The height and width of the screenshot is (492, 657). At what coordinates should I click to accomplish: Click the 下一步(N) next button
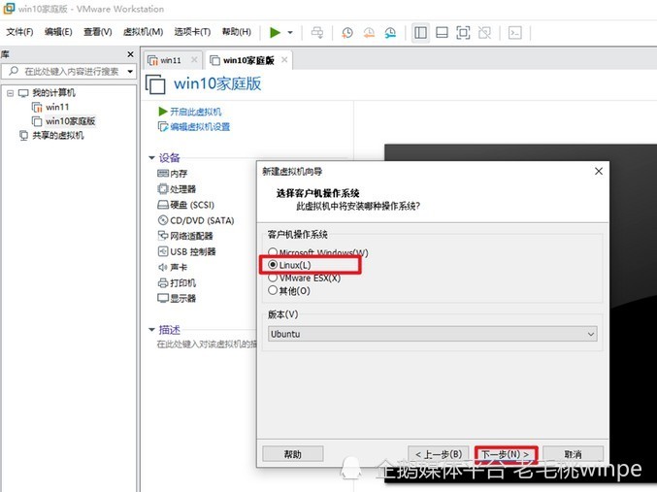click(506, 454)
